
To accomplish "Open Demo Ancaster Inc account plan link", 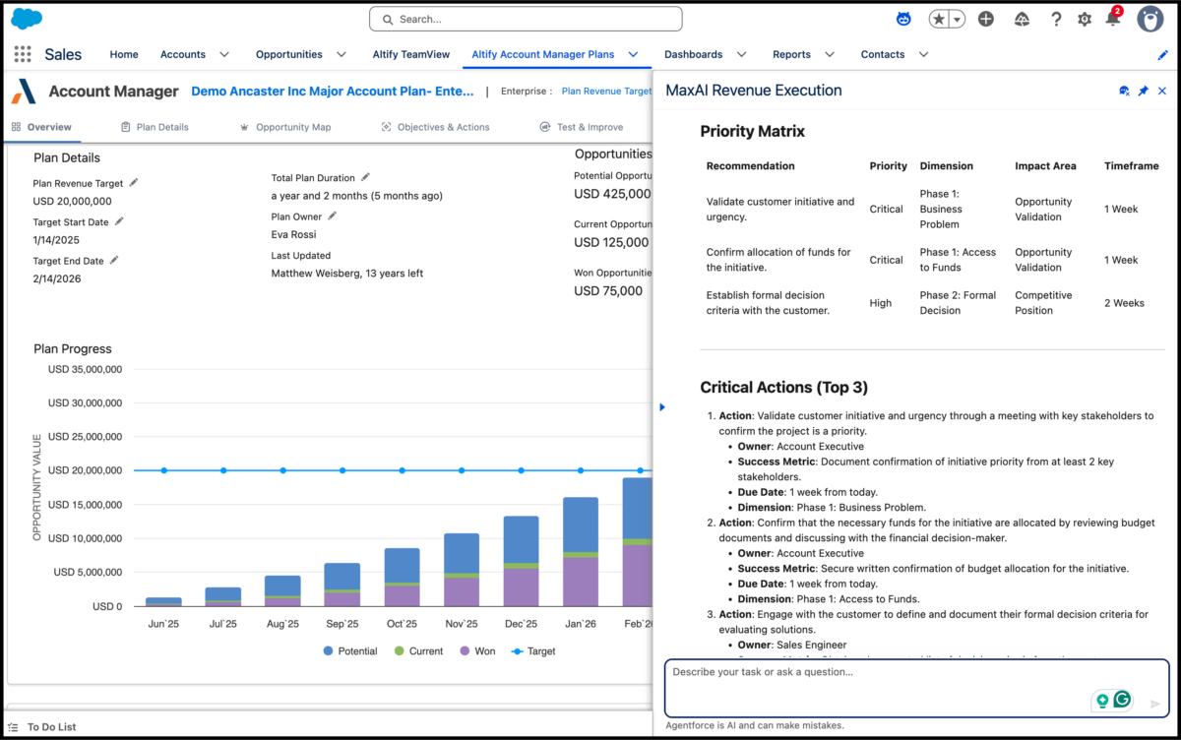I will point(333,91).
